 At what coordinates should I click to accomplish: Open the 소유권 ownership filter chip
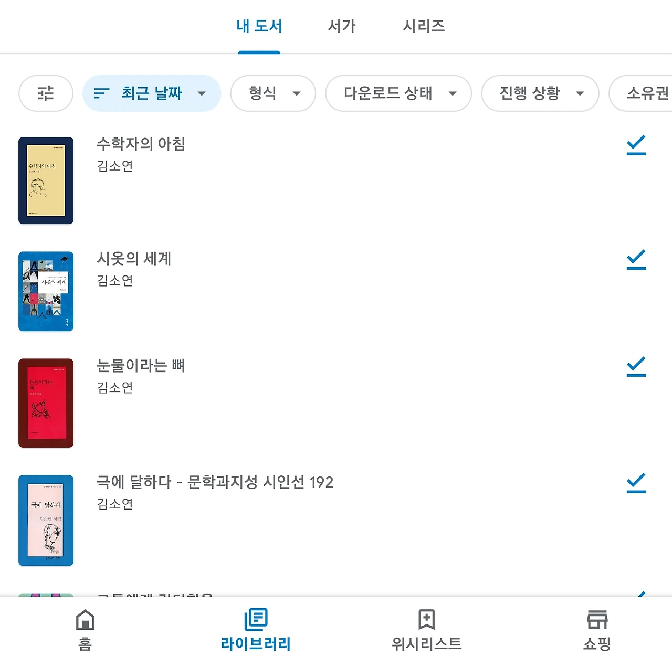tap(641, 93)
